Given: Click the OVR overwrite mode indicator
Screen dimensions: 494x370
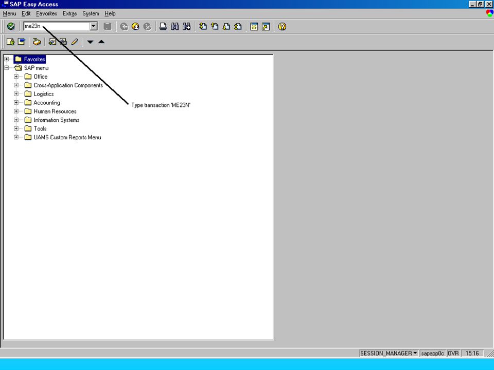Looking at the screenshot, I should 453,354.
